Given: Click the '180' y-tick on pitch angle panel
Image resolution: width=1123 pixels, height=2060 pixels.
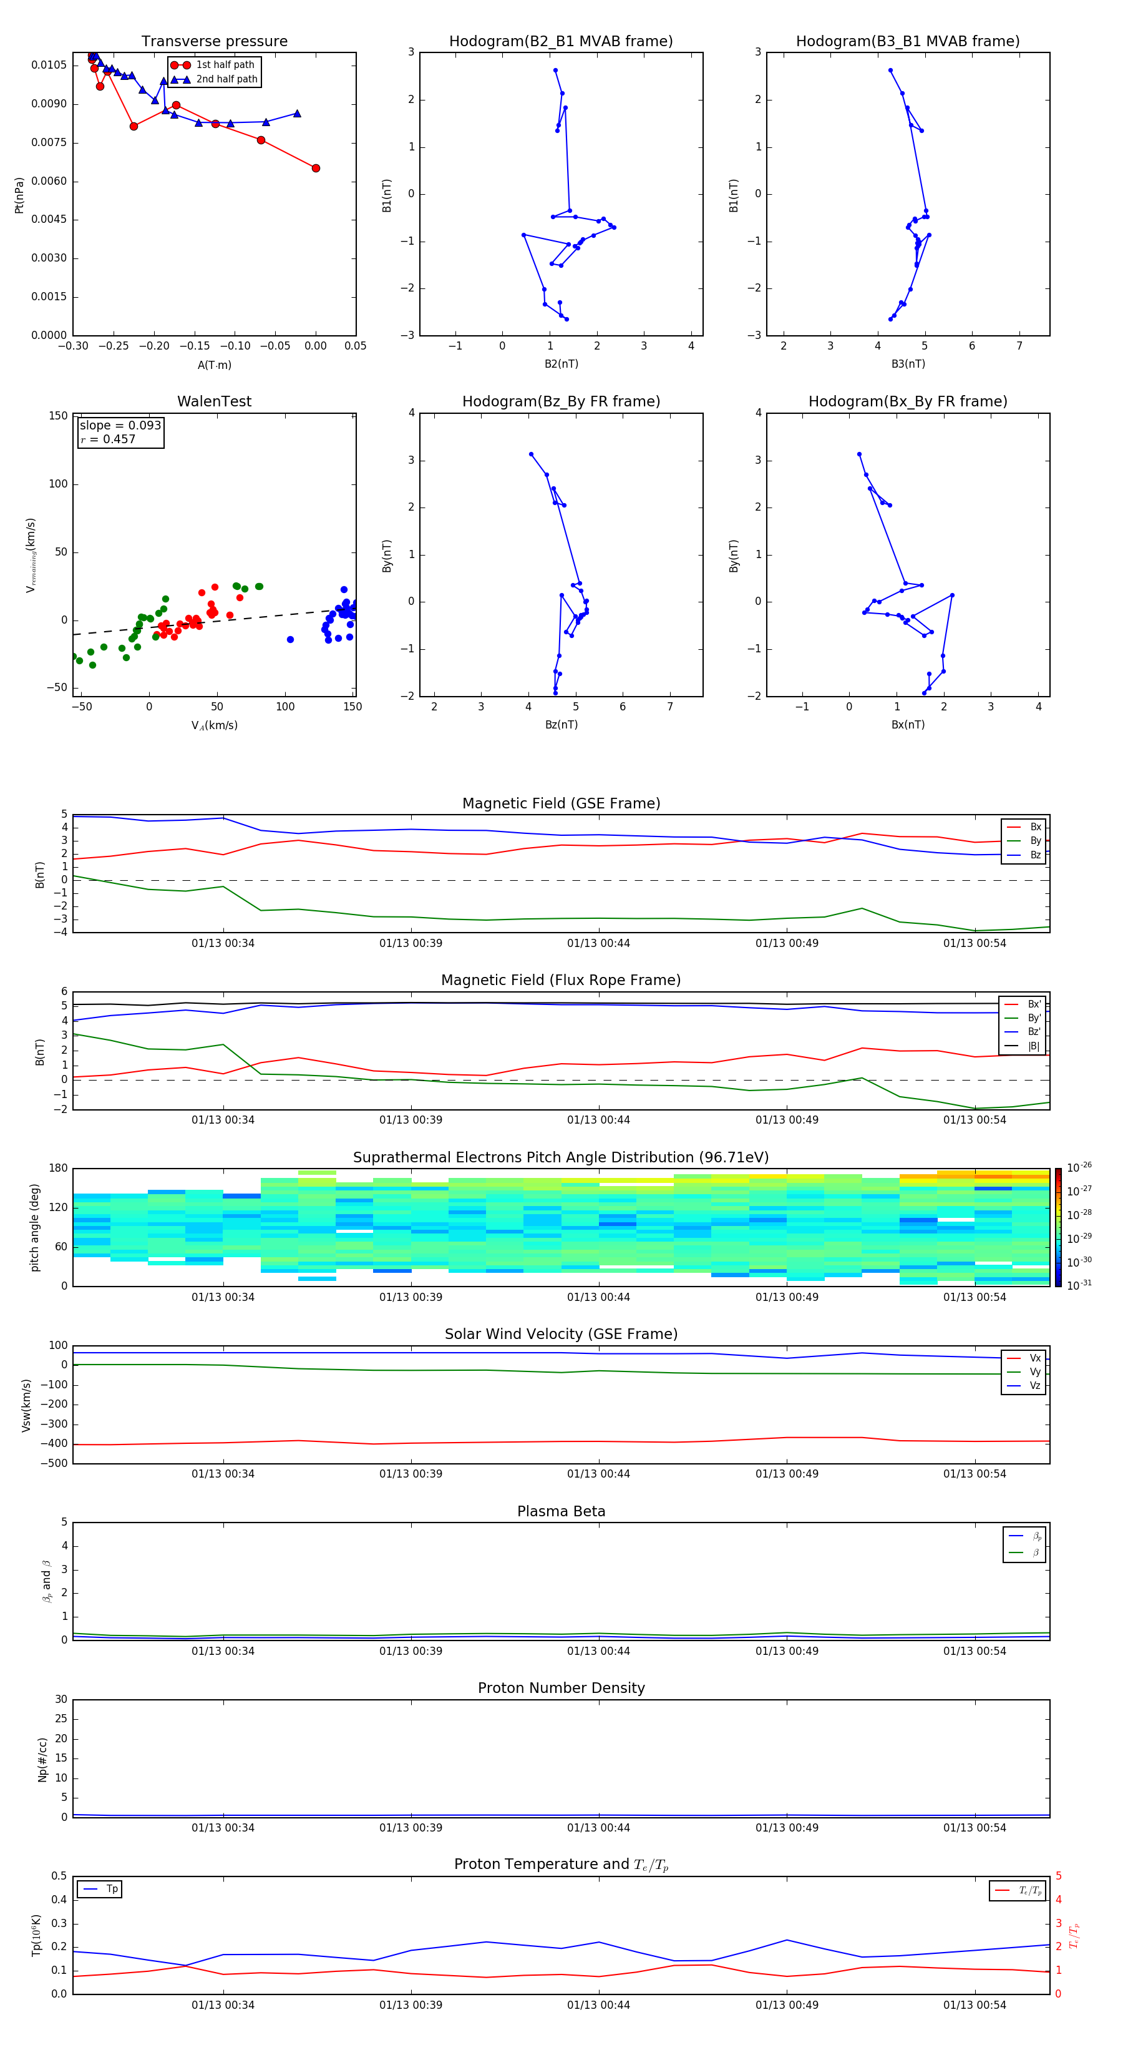Looking at the screenshot, I should tap(59, 1169).
